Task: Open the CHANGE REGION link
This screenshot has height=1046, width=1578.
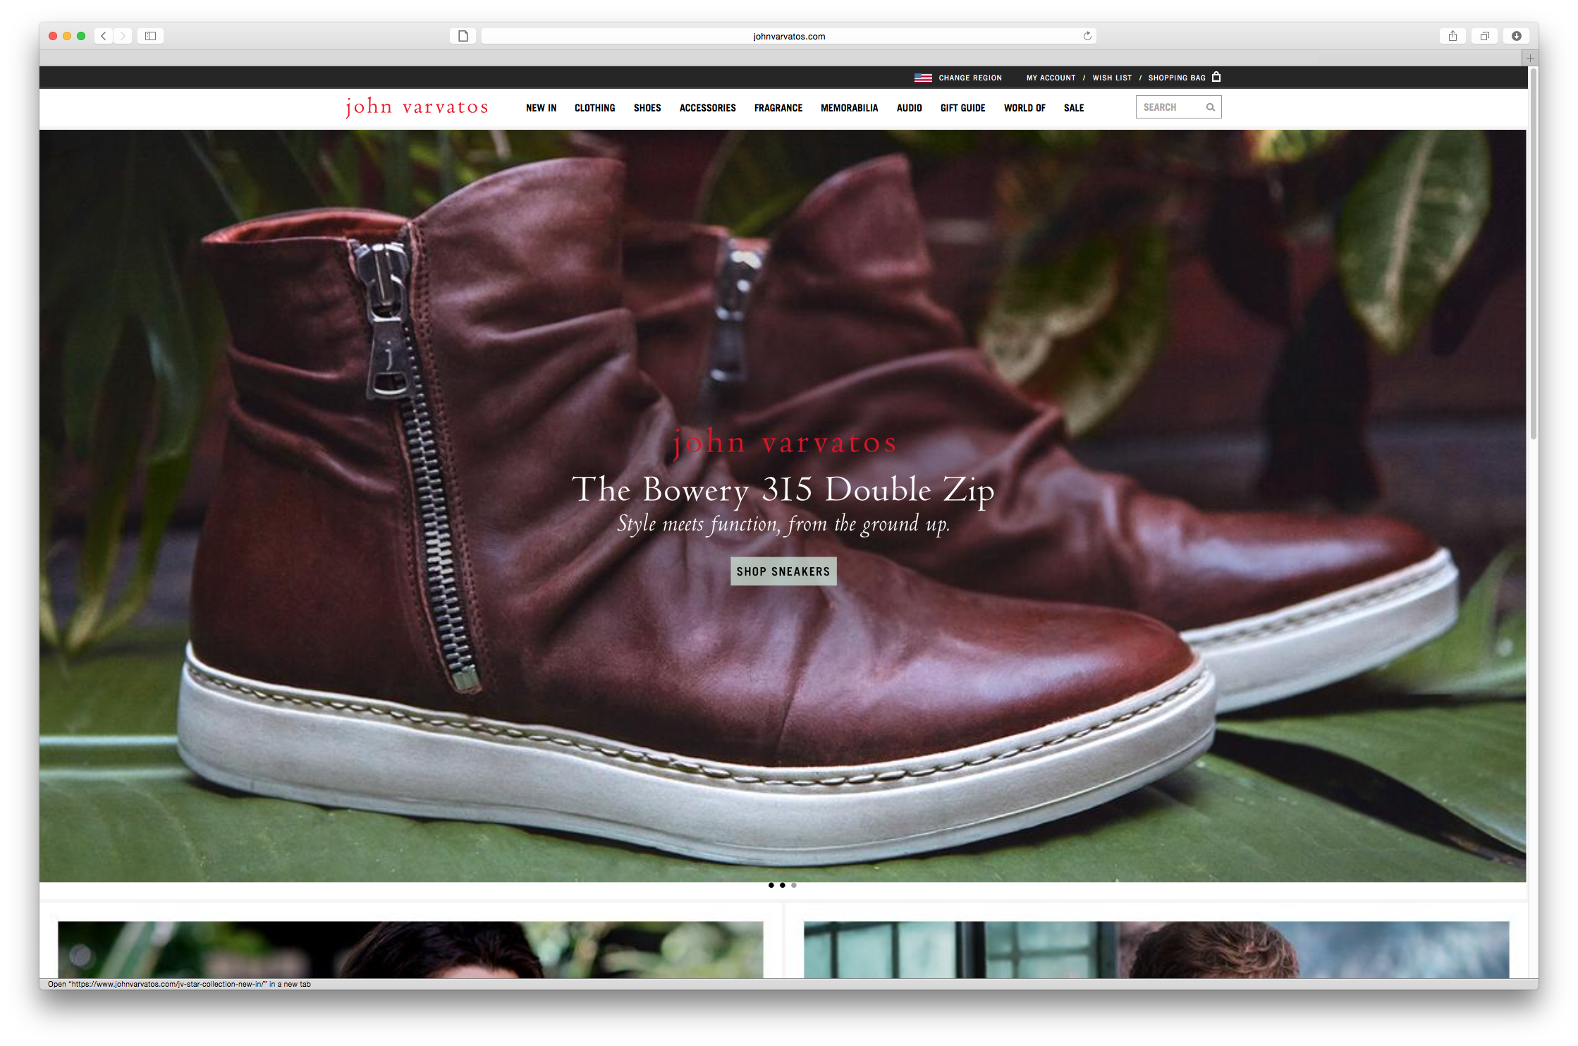Action: [970, 78]
